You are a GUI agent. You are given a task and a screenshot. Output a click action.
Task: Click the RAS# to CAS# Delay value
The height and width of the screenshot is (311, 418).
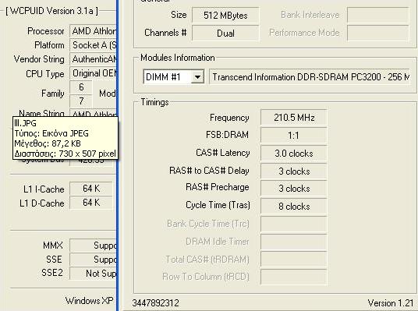[x=294, y=171]
